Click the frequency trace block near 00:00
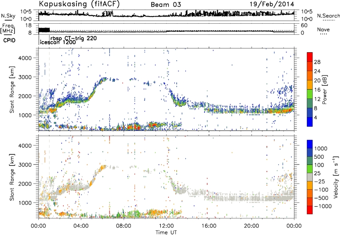 (44, 30)
